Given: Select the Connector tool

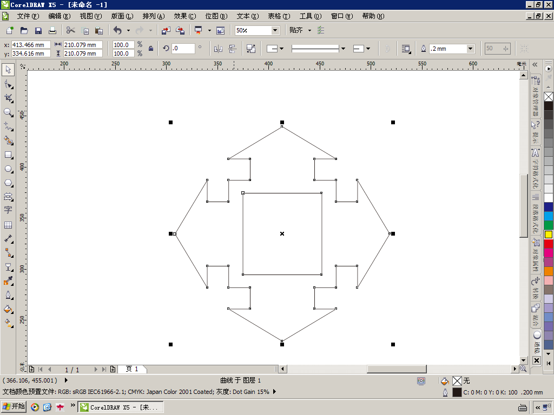Looking at the screenshot, I should coord(8,253).
